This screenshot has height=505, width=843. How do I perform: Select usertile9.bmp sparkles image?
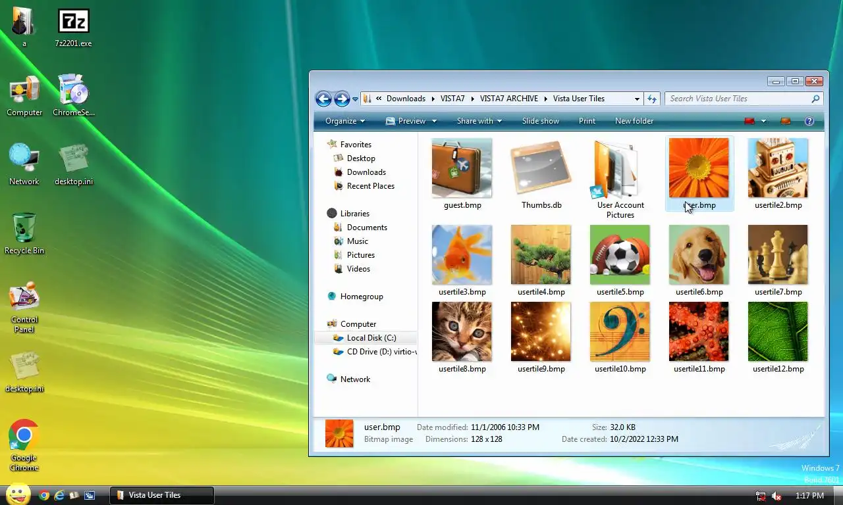pyautogui.click(x=541, y=331)
